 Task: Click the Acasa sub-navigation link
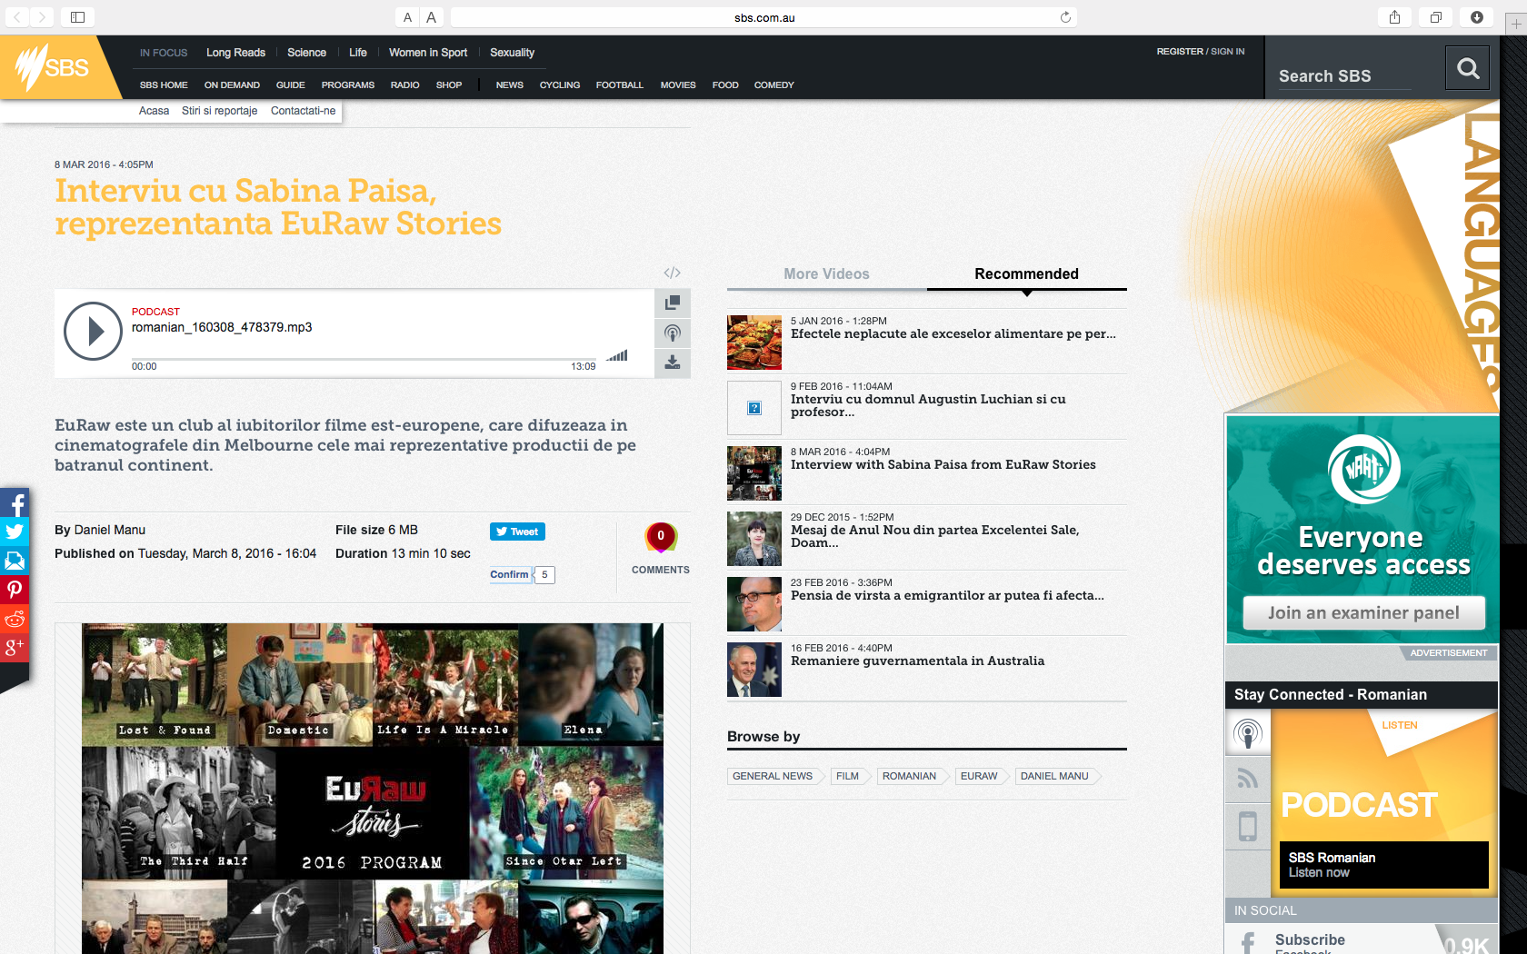tap(154, 111)
